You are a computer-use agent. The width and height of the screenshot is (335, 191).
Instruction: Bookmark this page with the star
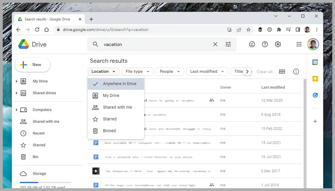[249, 30]
